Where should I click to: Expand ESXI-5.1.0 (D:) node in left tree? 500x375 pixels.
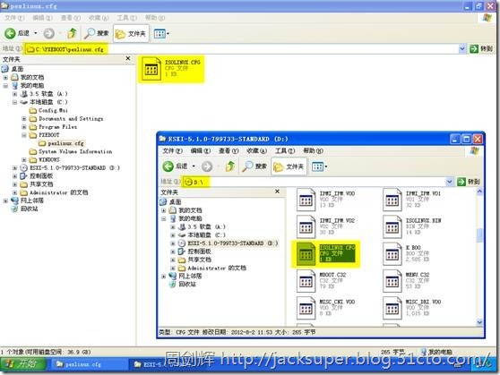click(14, 168)
